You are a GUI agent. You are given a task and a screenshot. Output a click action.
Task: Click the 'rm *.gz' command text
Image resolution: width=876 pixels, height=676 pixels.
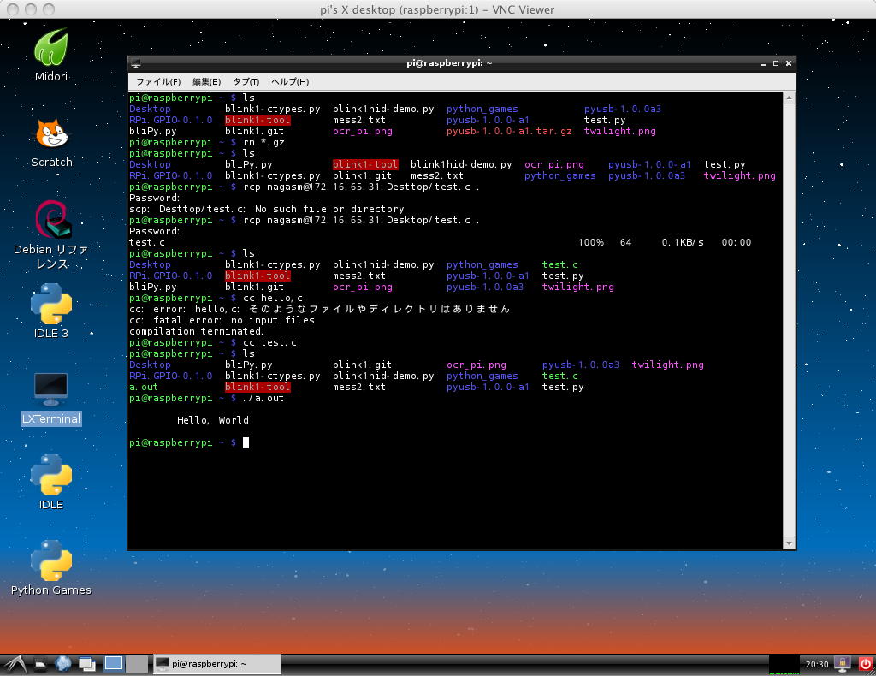[263, 142]
